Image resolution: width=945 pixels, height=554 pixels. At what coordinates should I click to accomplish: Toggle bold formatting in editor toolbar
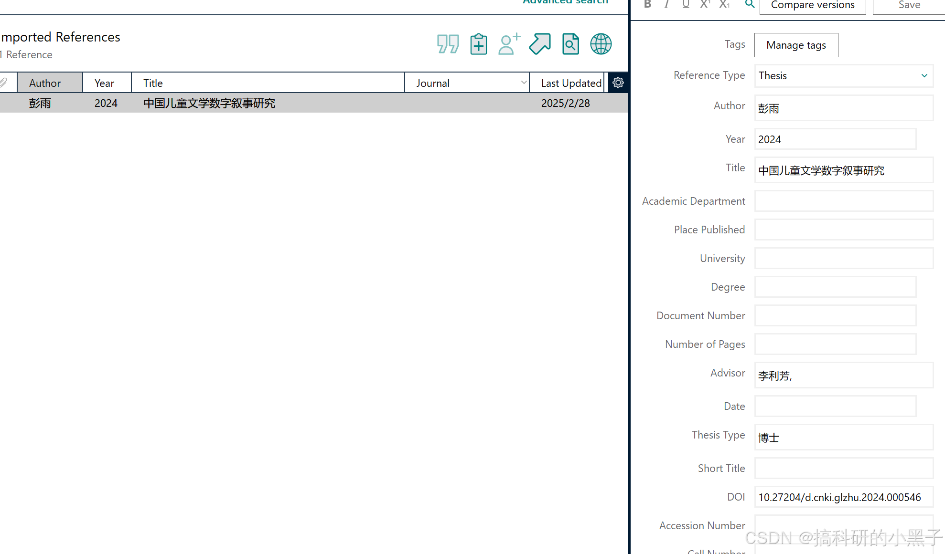(x=647, y=4)
